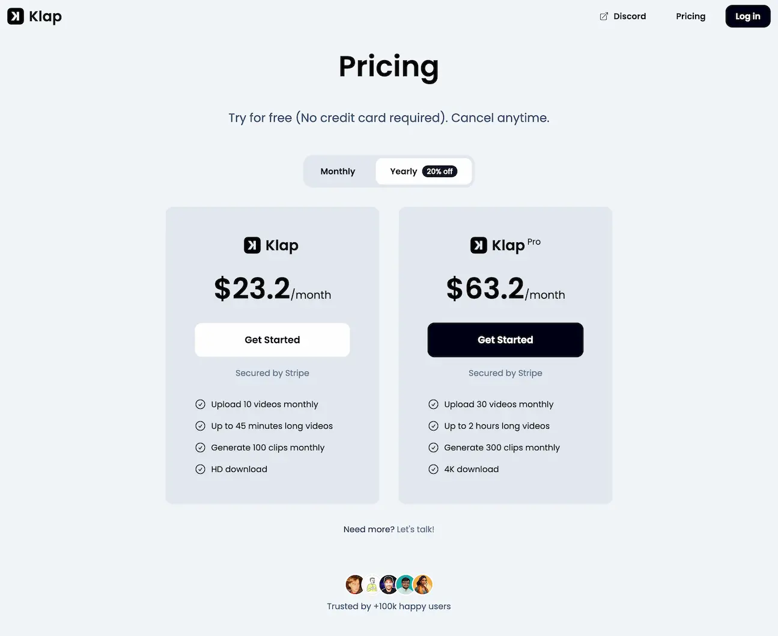The image size is (778, 636).
Task: Click the checkmark beside '4K download'
Action: pyautogui.click(x=433, y=469)
